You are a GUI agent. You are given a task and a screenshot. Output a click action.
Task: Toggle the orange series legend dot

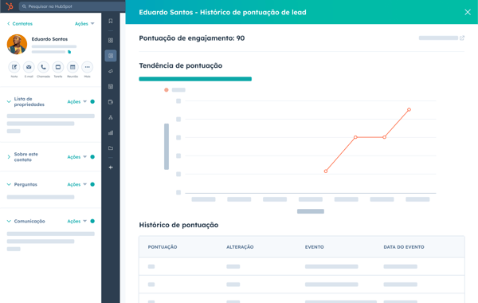[167, 90]
